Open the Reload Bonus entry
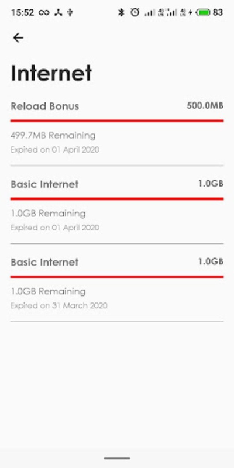The width and height of the screenshot is (234, 468). tap(117, 128)
